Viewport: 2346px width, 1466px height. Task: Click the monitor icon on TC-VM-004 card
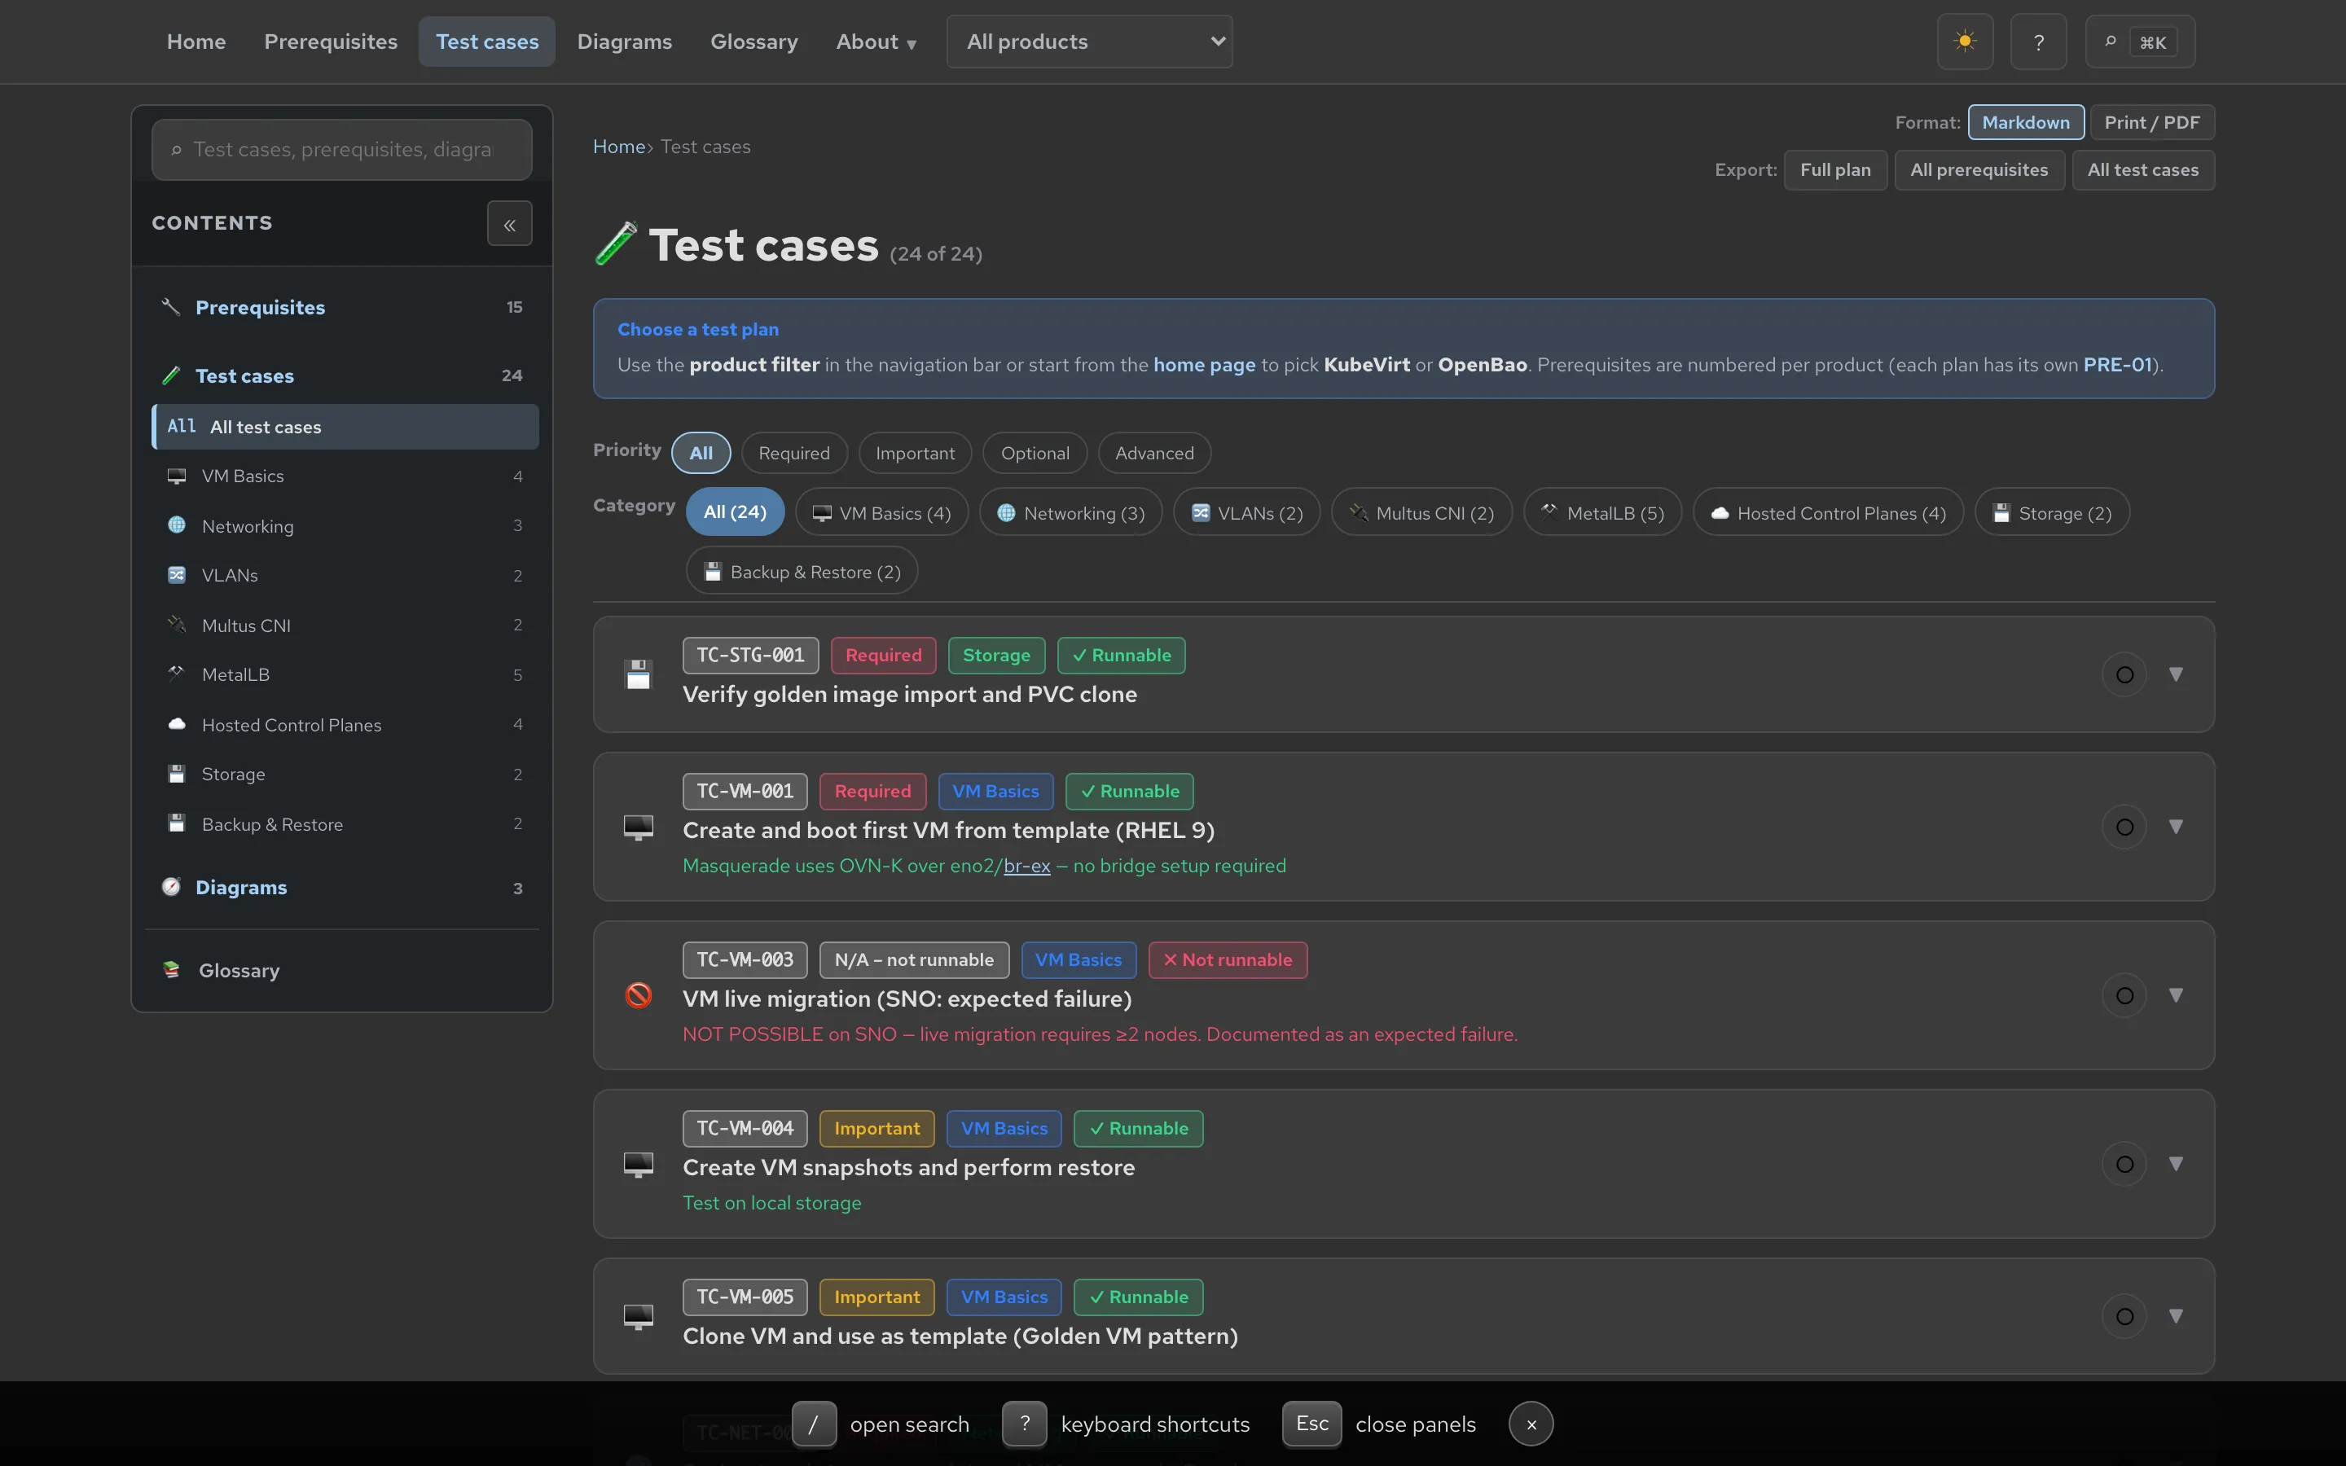click(638, 1165)
